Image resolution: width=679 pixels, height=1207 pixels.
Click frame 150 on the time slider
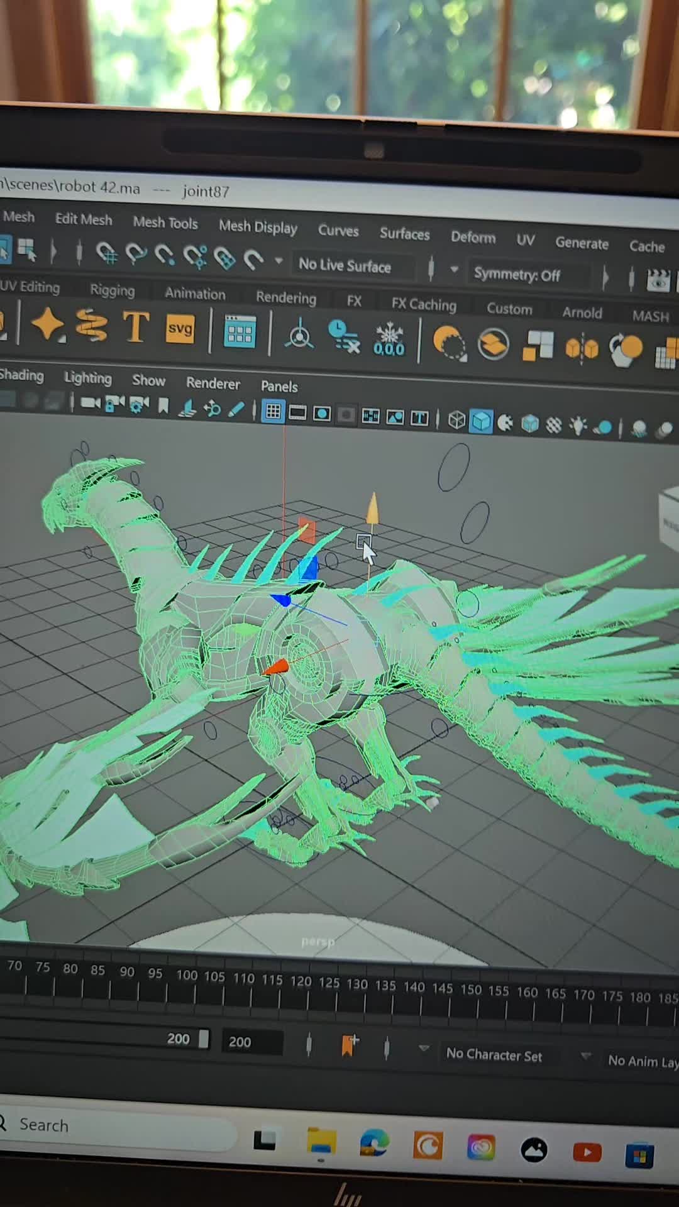(471, 989)
